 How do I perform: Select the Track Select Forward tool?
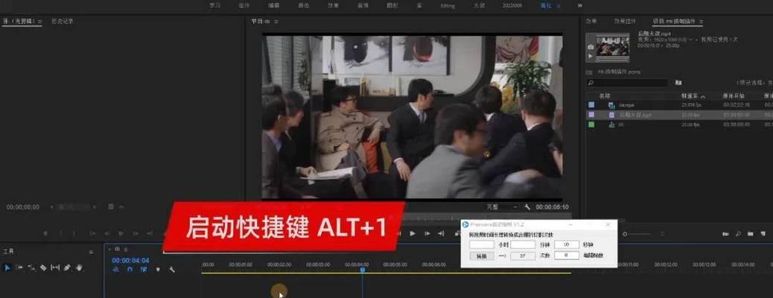click(19, 267)
